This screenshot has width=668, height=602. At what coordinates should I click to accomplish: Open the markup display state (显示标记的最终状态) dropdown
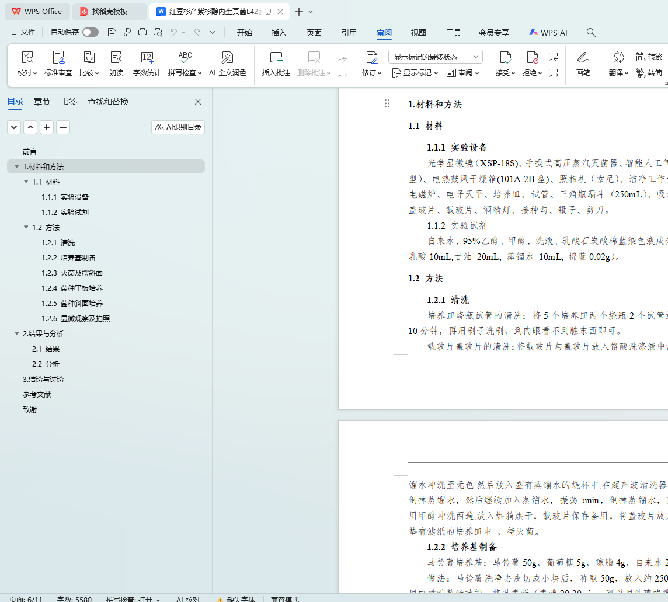tap(435, 57)
